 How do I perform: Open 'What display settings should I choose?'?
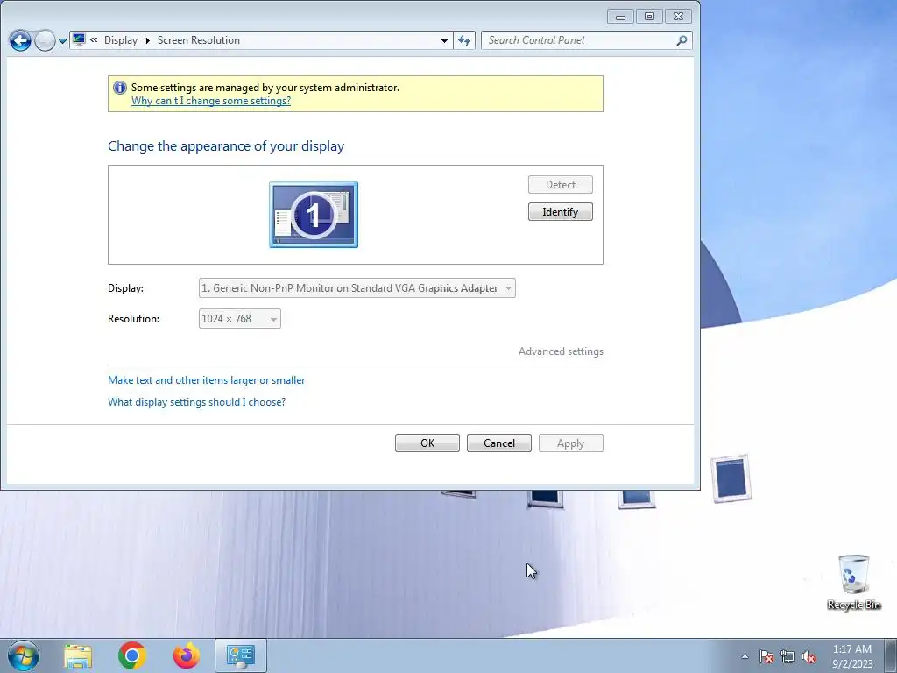(x=197, y=401)
